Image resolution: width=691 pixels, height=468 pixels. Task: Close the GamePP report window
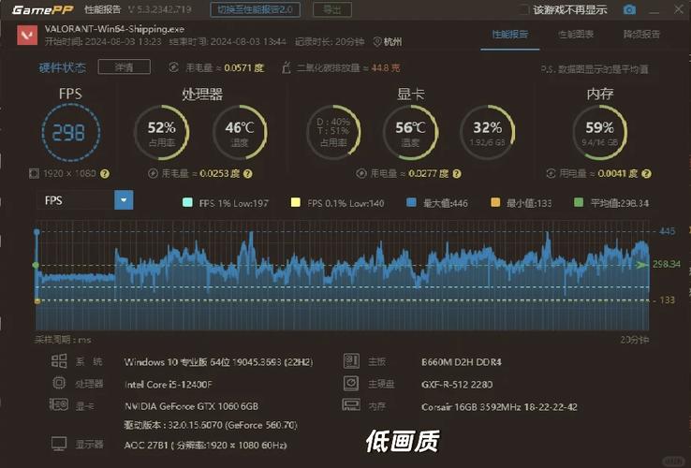coord(679,9)
